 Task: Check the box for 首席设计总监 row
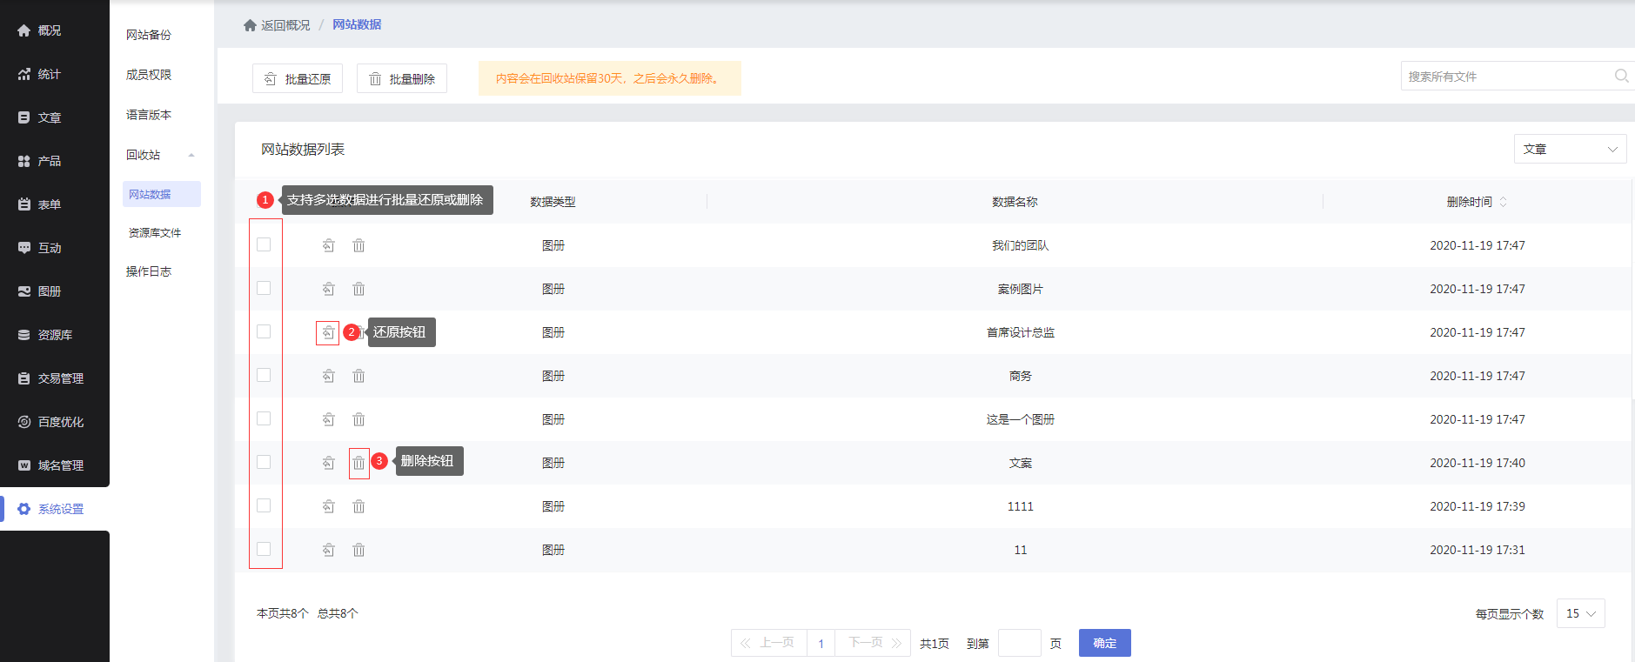click(x=264, y=331)
